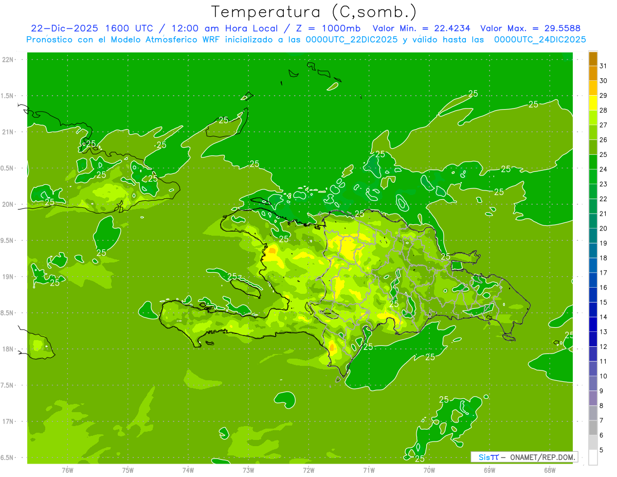Select the "Valor Max. = 29.5588" readout
The width and height of the screenshot is (617, 477).
pyautogui.click(x=532, y=28)
